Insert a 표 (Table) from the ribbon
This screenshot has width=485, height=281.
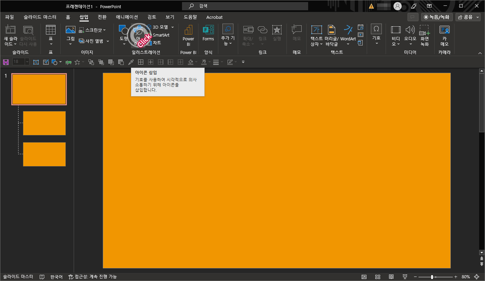(51, 35)
